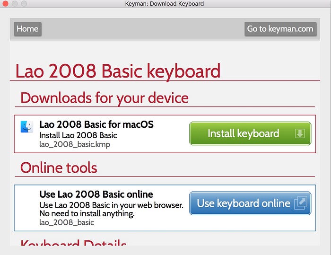The height and width of the screenshot is (255, 331).
Task: Click the Home button
Action: click(x=27, y=29)
